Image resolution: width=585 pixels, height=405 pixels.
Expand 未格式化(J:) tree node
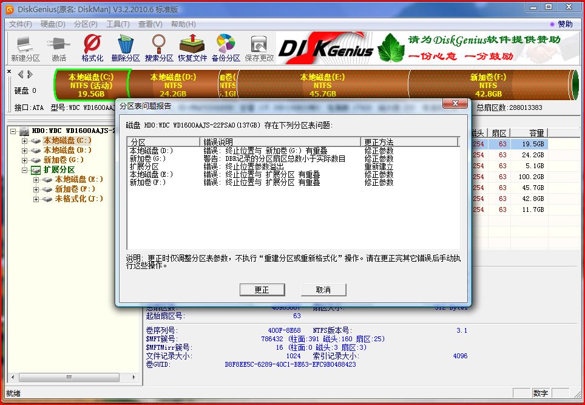click(x=36, y=199)
